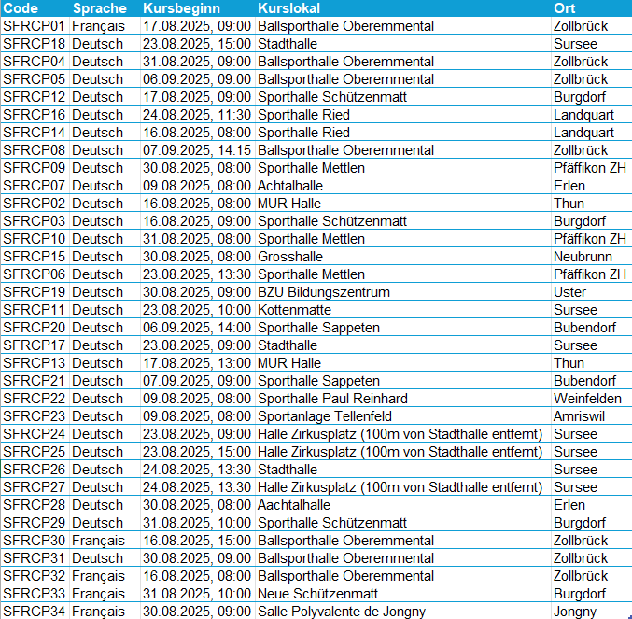Screen dimensions: 632x619
Task: Select the Weinfelden location cell
Action: click(x=588, y=399)
